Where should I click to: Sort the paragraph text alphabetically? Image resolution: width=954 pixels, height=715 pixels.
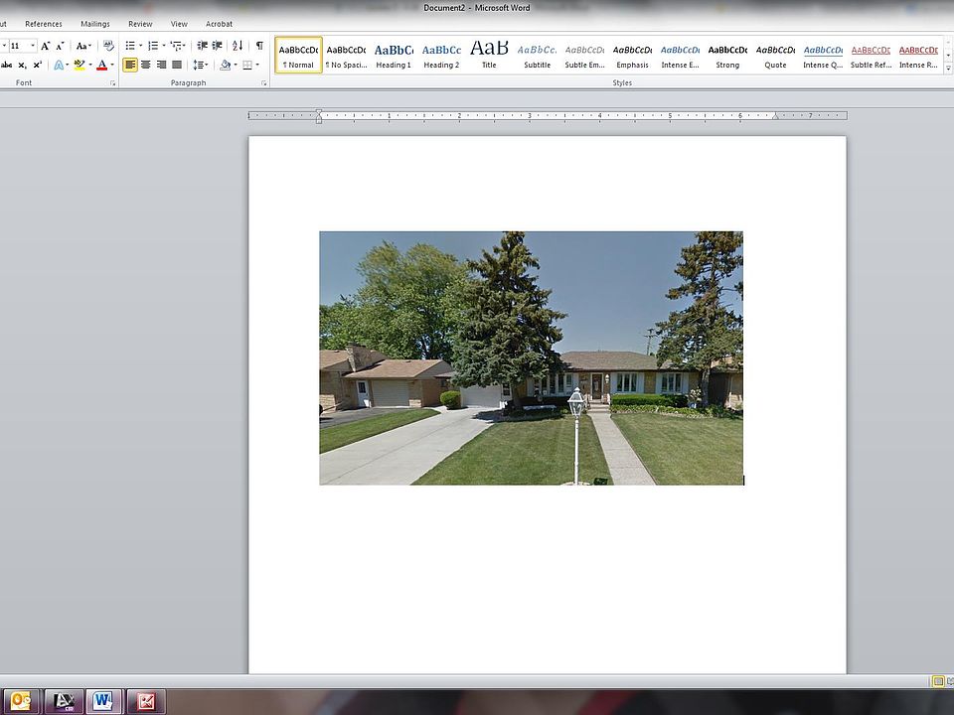238,46
